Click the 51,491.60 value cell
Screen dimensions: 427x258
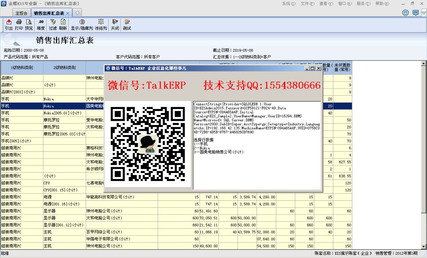(x=209, y=211)
